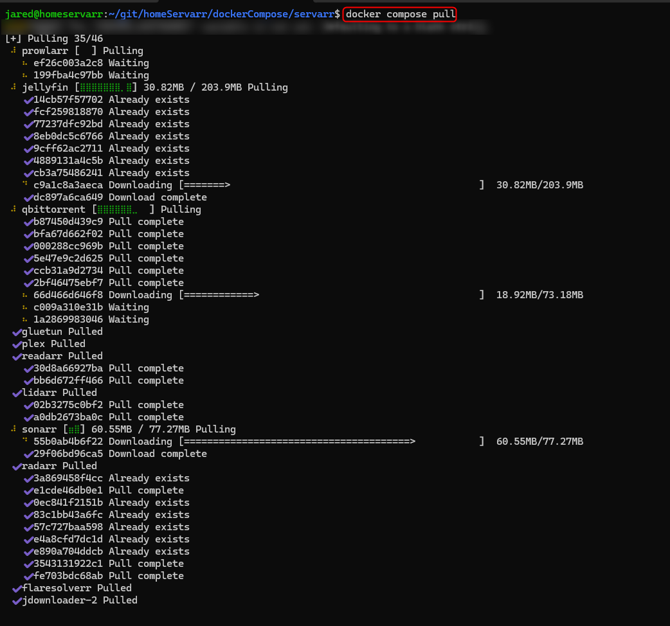Click checkmark beside 'readarr Pulled'
This screenshot has width=670, height=626.
(x=17, y=357)
